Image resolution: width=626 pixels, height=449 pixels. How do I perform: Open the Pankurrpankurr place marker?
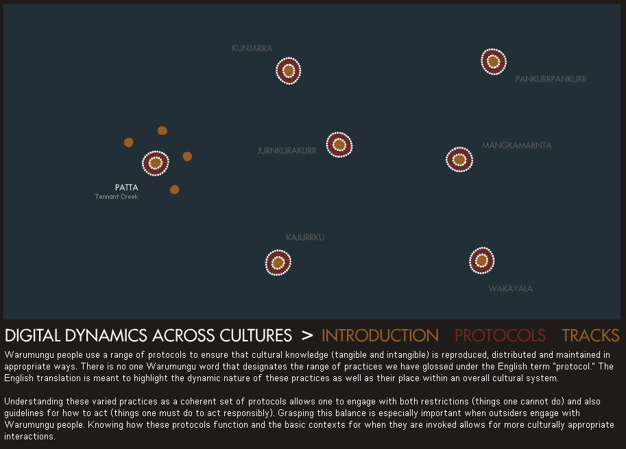494,62
